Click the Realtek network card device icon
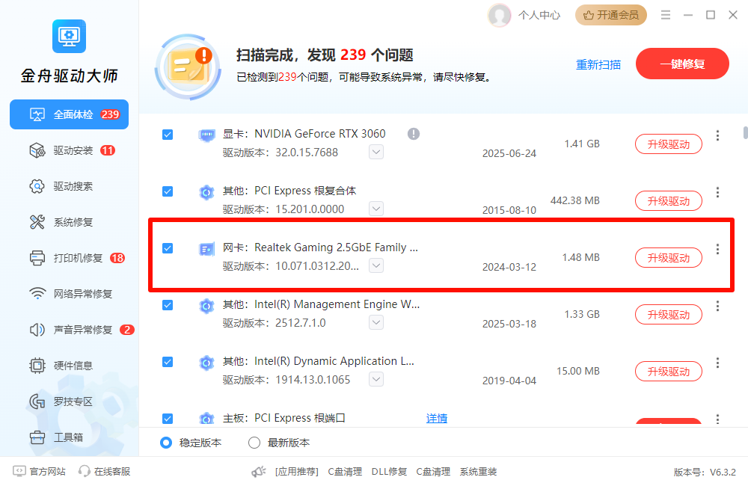Screen dimensions: 748x486 tap(206, 250)
